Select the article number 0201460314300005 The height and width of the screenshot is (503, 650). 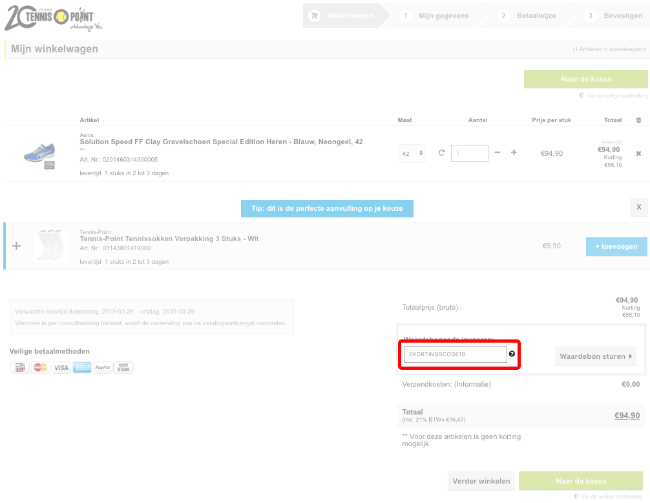pos(130,160)
